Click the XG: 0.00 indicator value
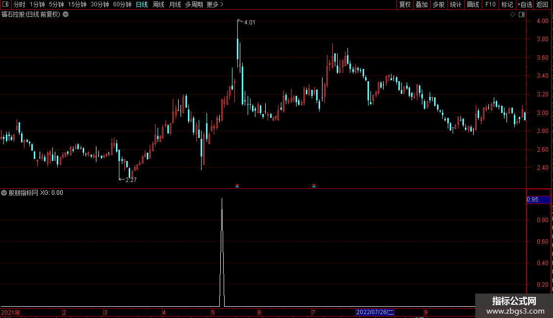Screen dimensions: 553x318 pos(51,193)
